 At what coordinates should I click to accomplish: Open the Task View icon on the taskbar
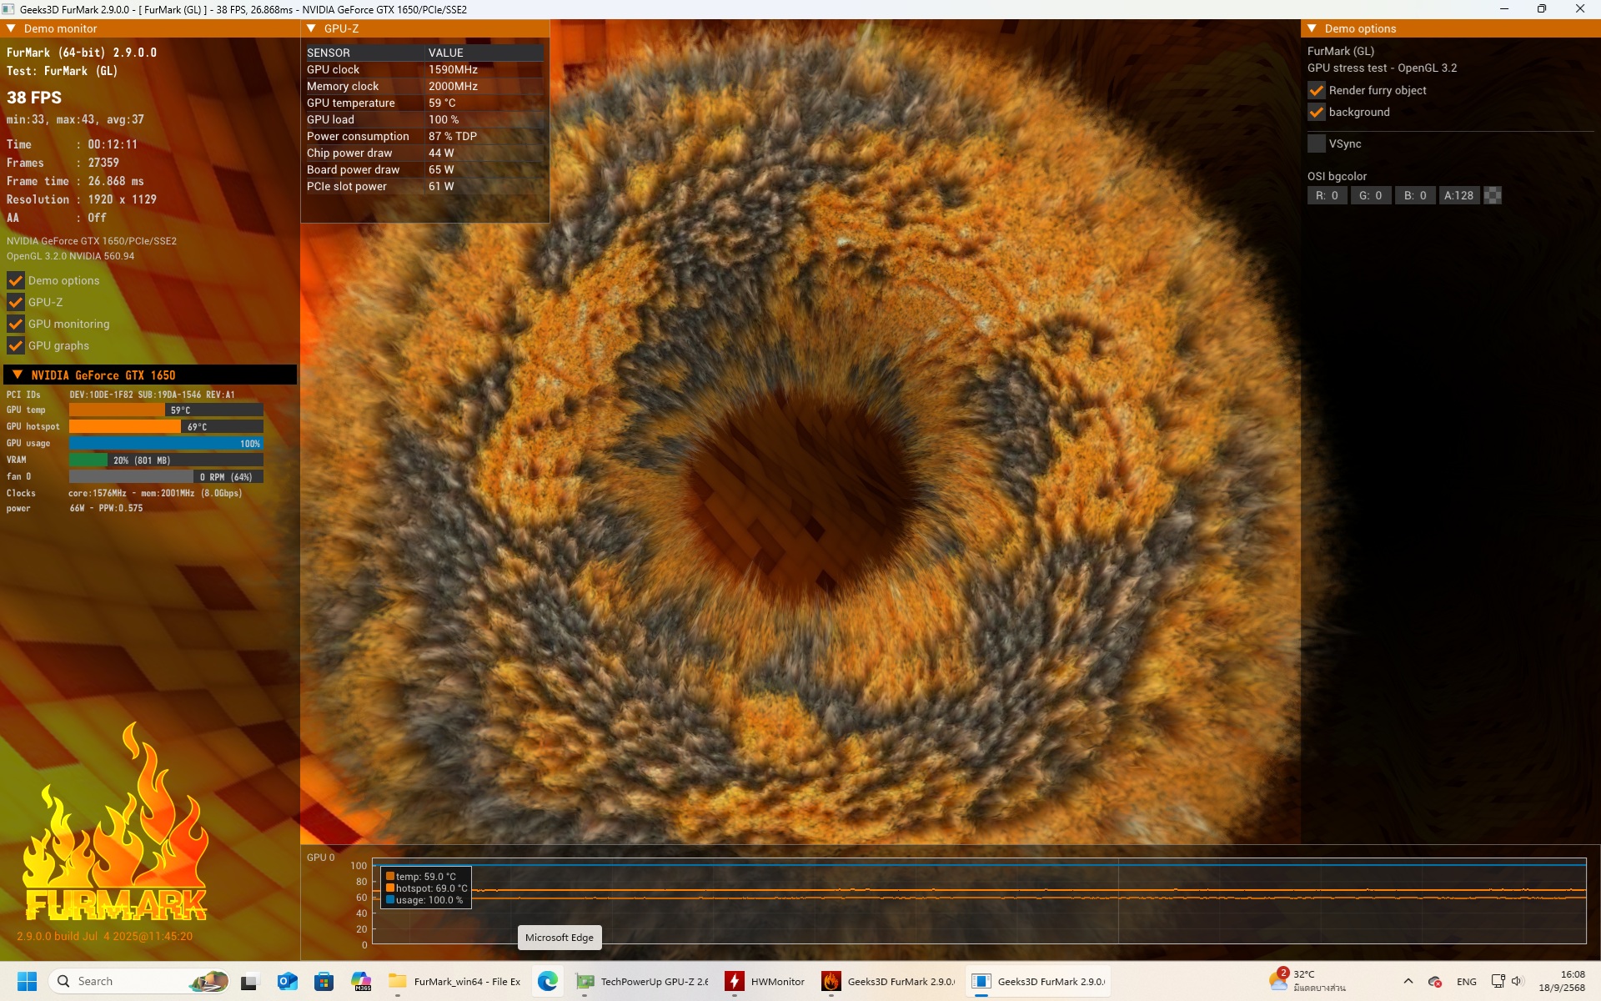coord(249,981)
